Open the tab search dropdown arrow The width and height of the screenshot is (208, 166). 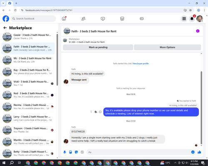(x=3, y=3)
